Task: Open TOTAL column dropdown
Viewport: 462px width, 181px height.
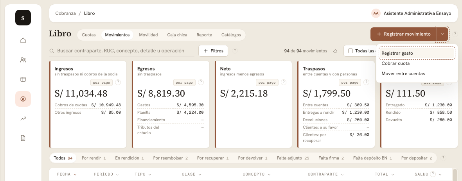Action: click(392, 174)
